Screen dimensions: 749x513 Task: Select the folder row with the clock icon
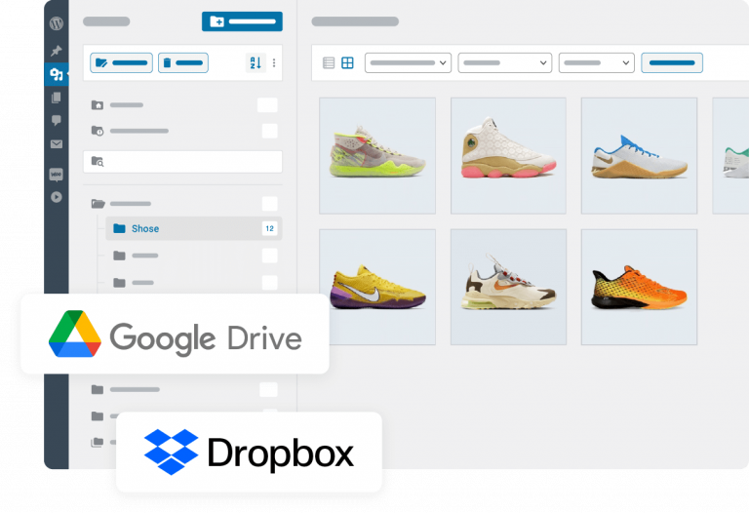point(184,131)
